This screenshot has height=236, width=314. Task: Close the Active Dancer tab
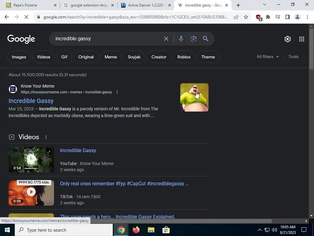click(x=169, y=5)
